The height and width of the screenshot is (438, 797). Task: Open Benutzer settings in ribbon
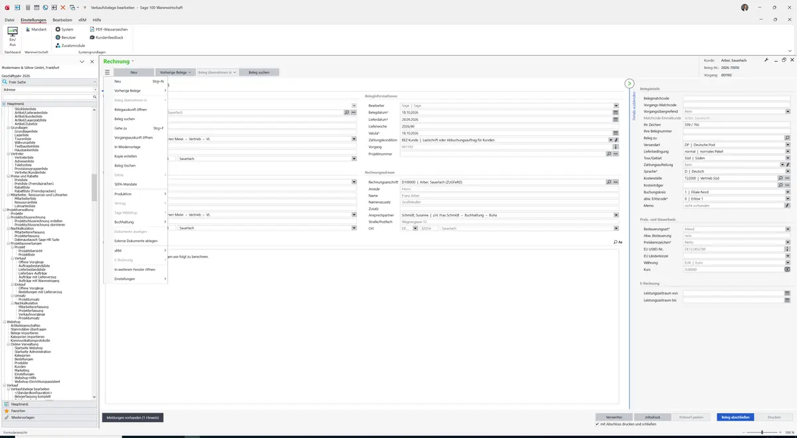click(66, 37)
